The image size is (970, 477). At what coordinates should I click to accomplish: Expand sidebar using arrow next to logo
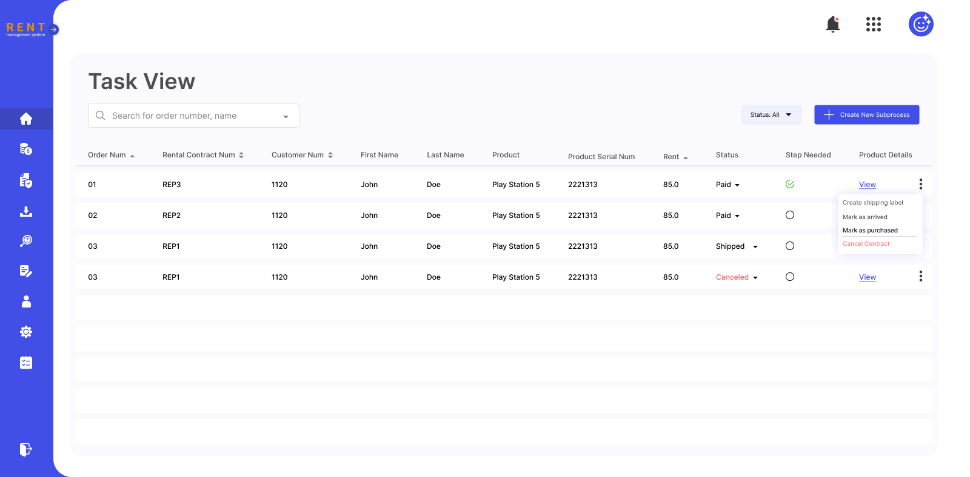click(x=54, y=29)
